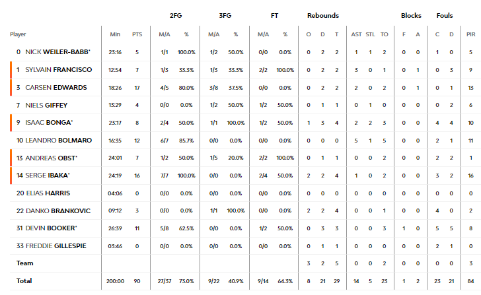The height and width of the screenshot is (295, 481).
Task: Open Freddie Gillespie player page
Action: click(x=56, y=246)
